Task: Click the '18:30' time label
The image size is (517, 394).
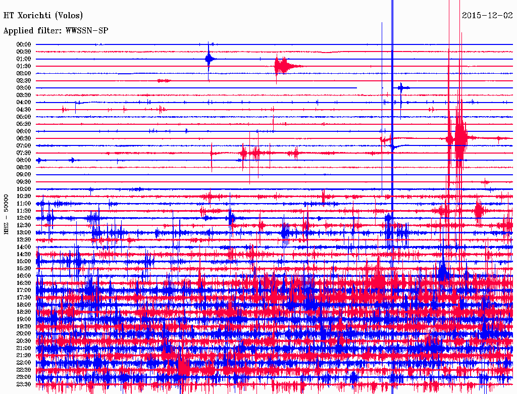Action: [x=24, y=312]
